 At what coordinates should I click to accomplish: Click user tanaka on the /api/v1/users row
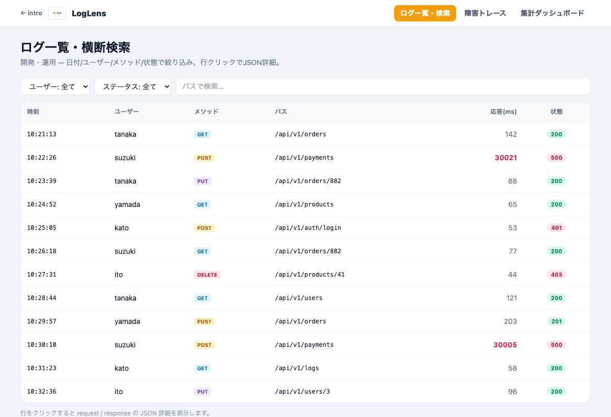tap(125, 298)
